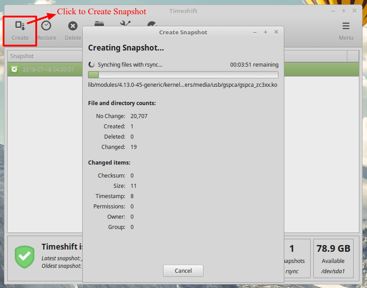Open Settings wrench toolbar icon
This screenshot has height=288, width=367.
coord(126,23)
